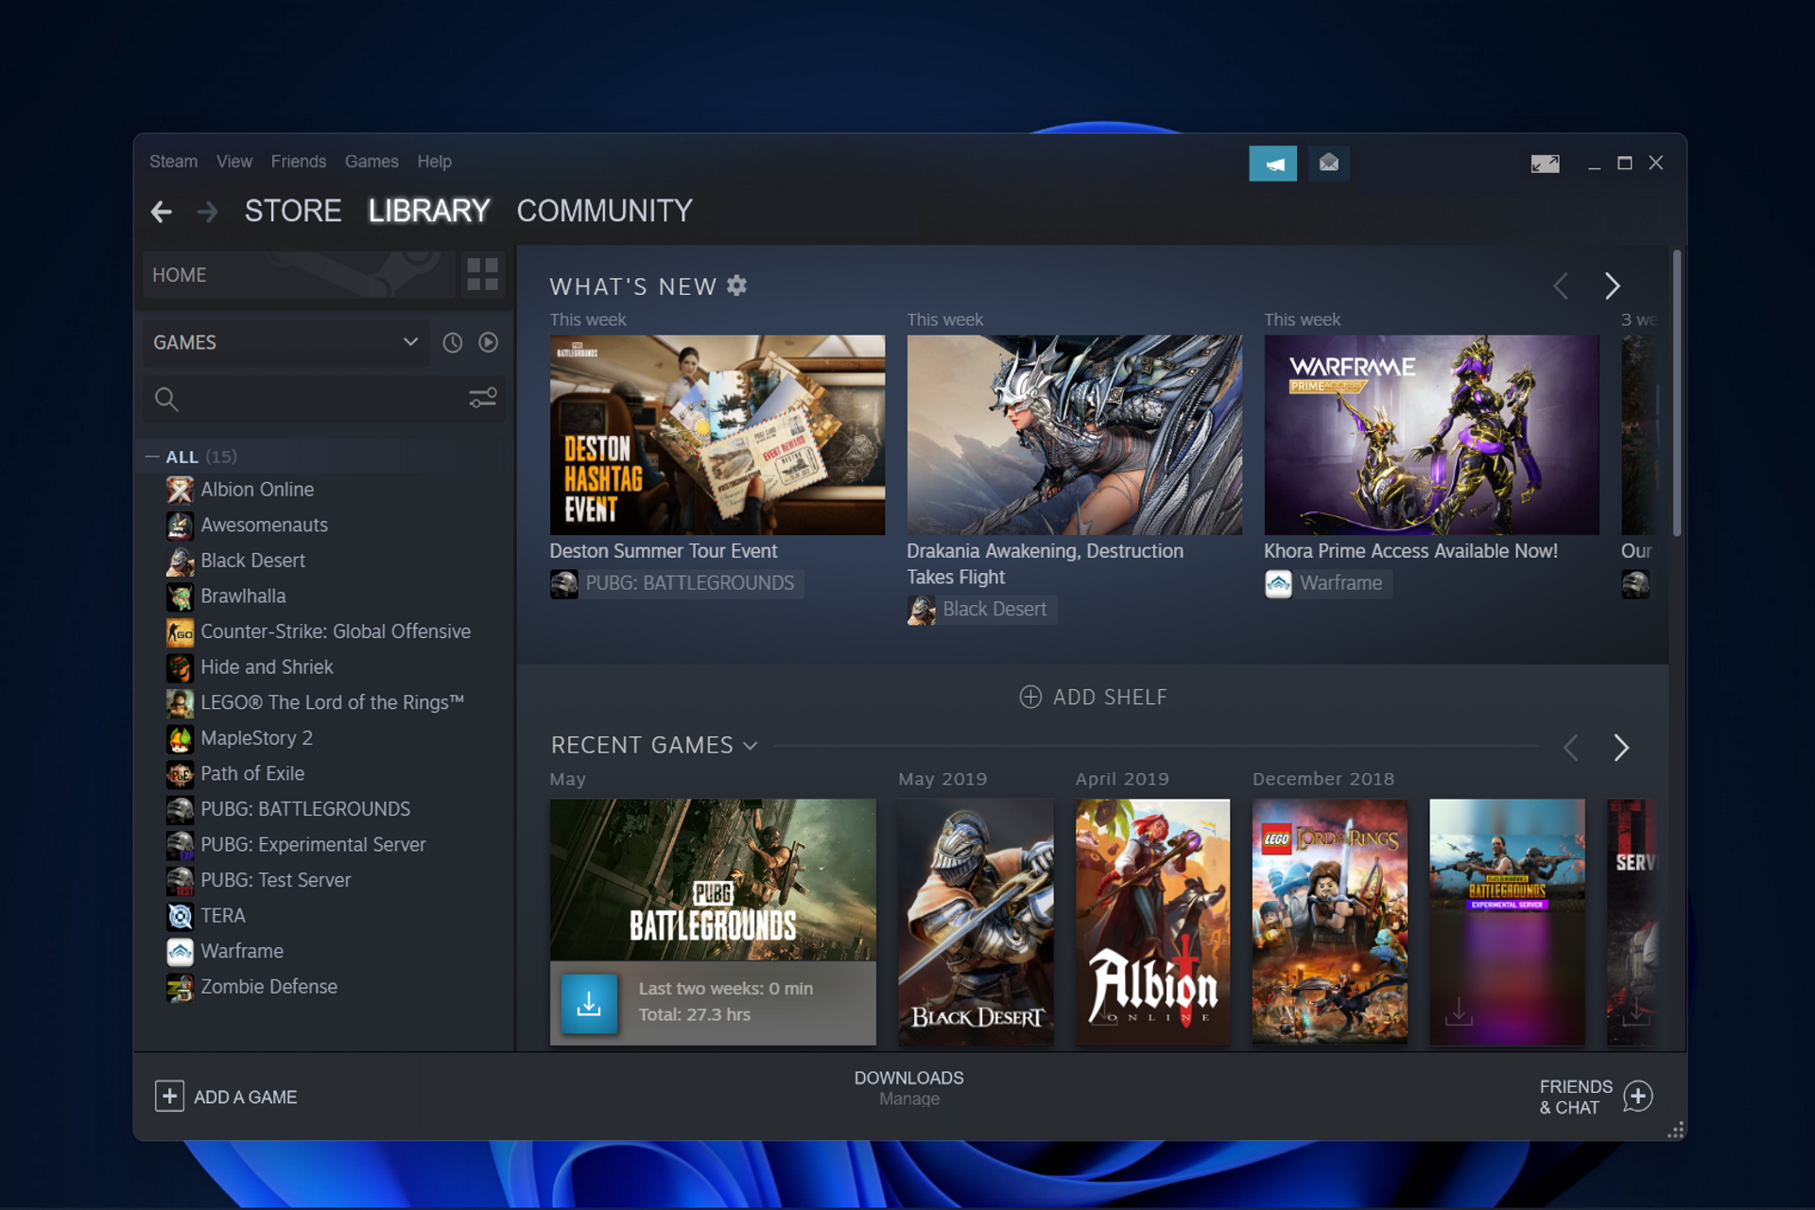Open the Help menu

pyautogui.click(x=434, y=162)
